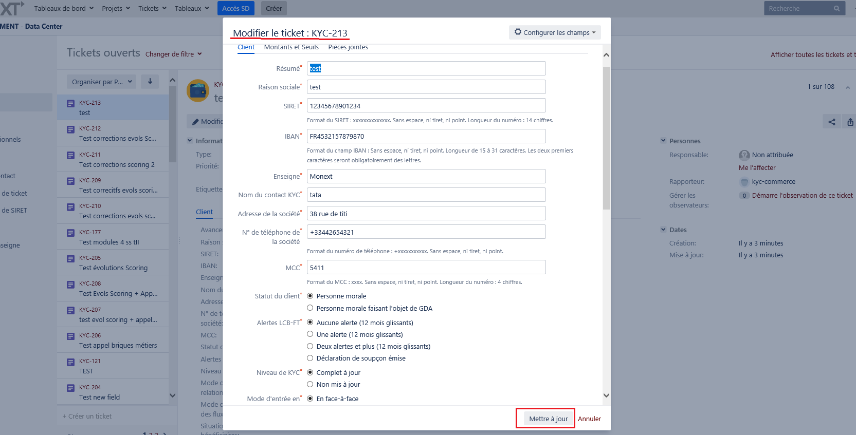Expand the Changer de filtre dropdown

tap(173, 54)
